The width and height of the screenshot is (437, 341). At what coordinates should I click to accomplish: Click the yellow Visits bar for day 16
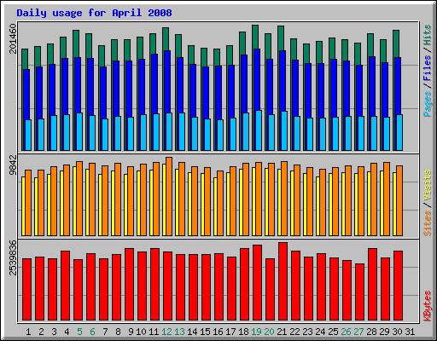coord(215,206)
